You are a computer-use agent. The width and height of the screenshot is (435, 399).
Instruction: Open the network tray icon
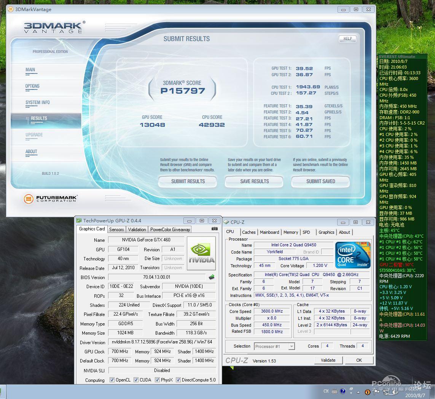click(386, 392)
